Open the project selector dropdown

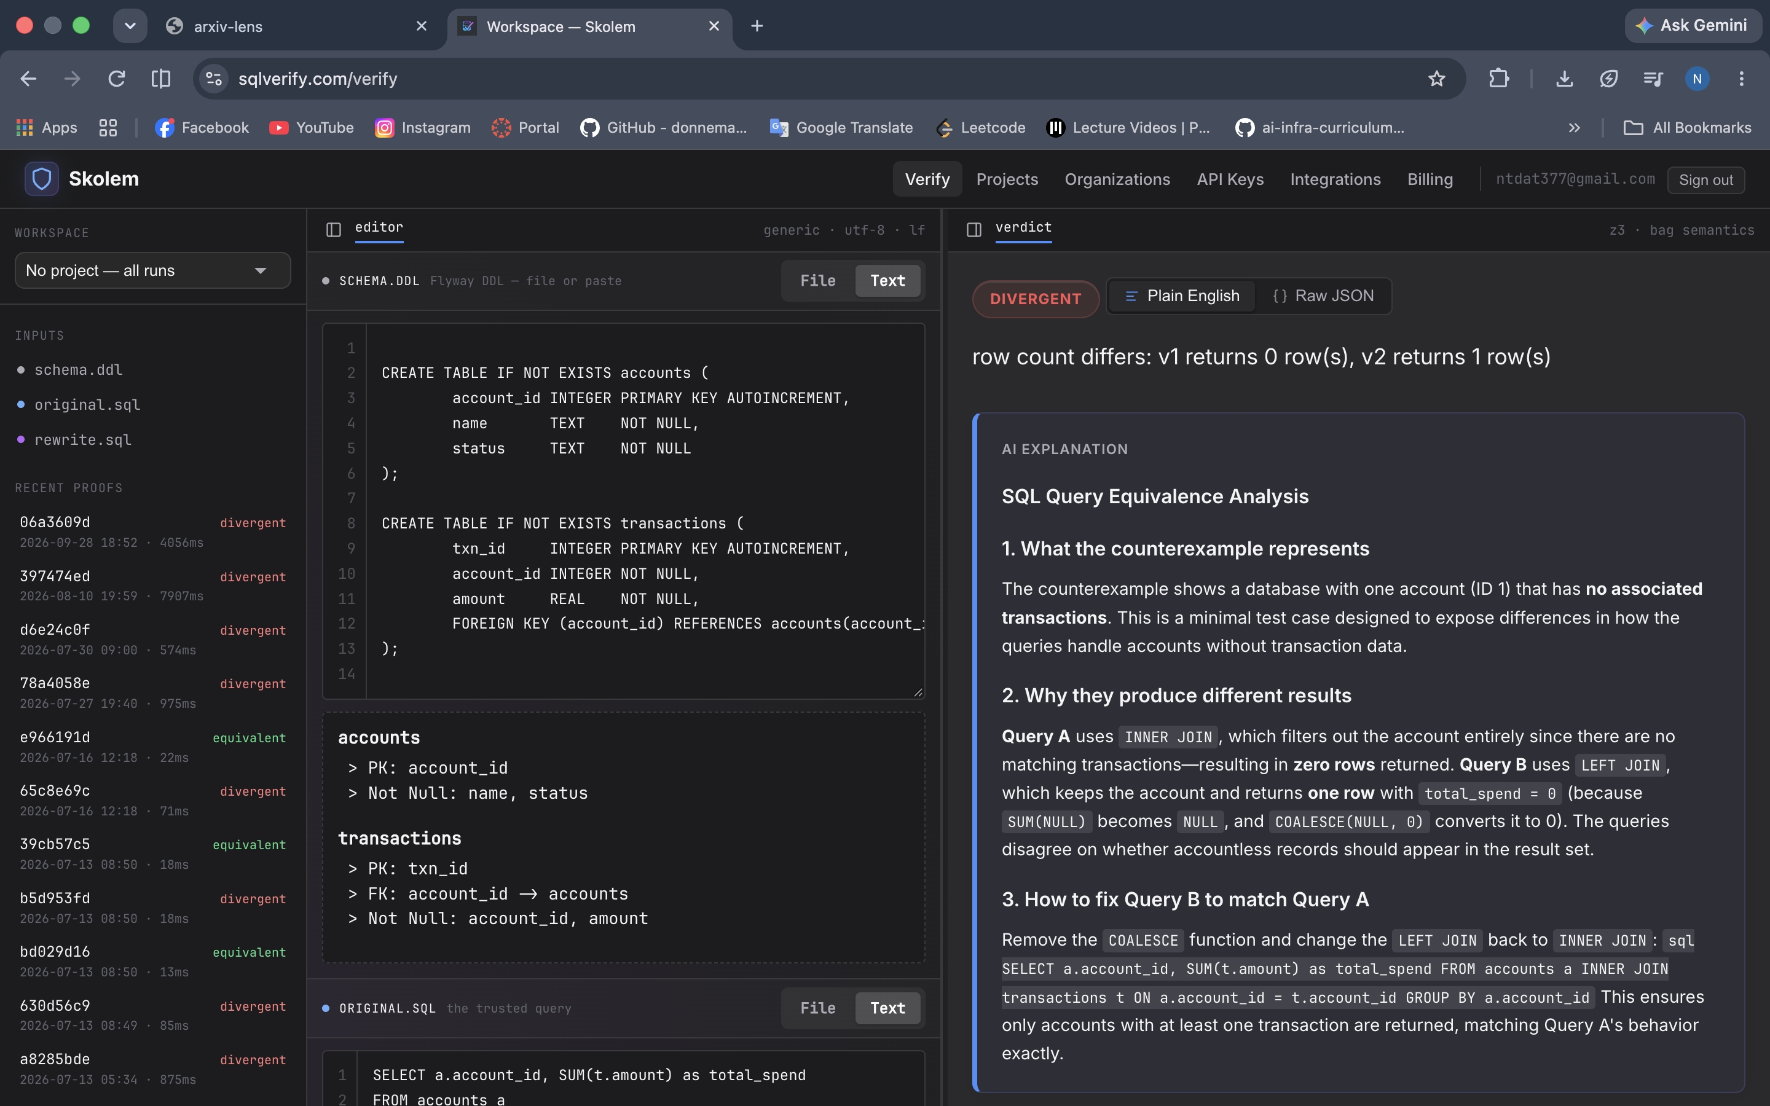(153, 270)
